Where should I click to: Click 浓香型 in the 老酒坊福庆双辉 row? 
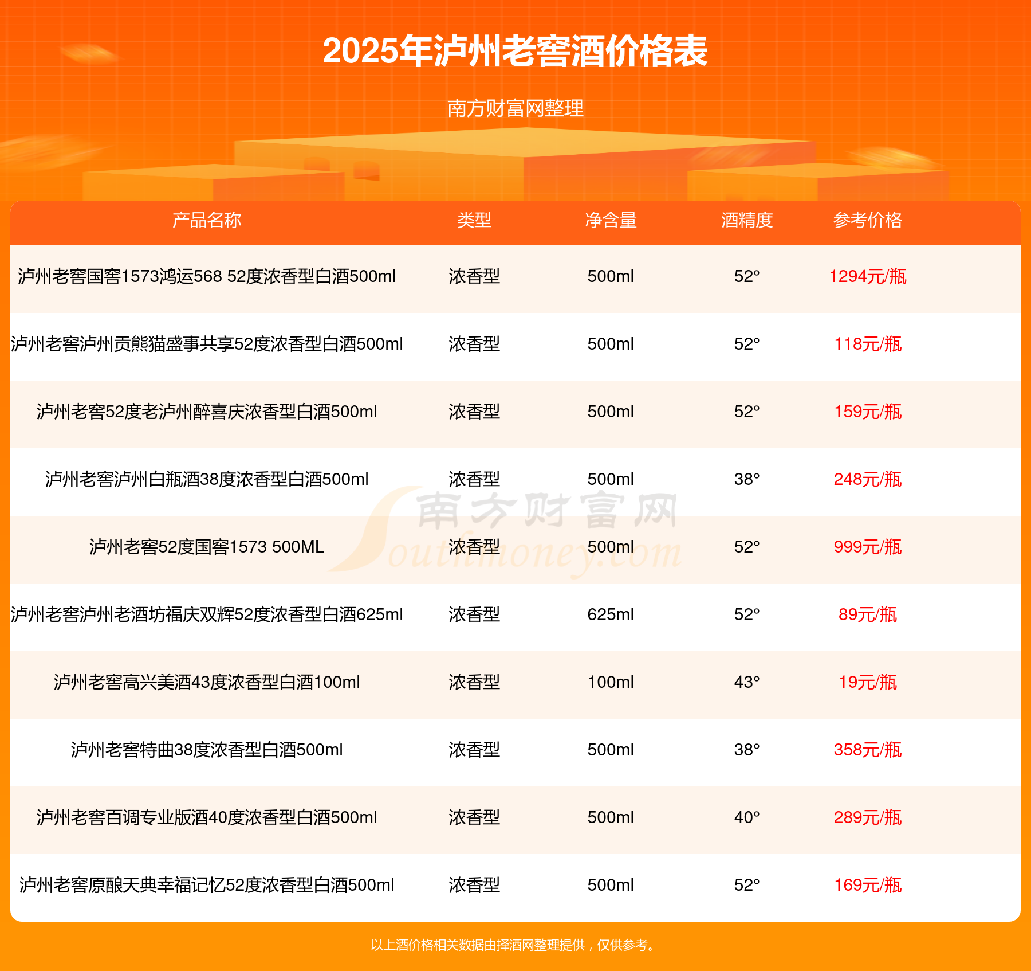474,614
